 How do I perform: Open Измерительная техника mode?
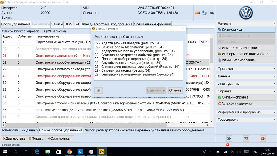tap(246, 48)
